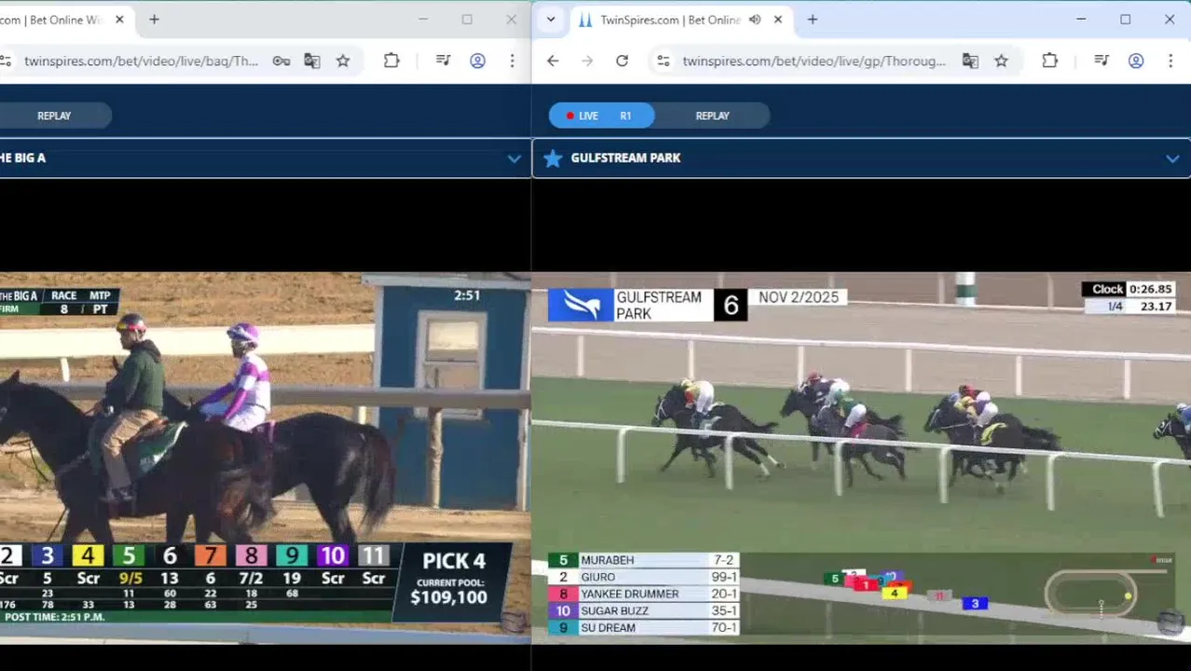This screenshot has height=671, width=1191.
Task: Click the Big A window address bar URL
Action: coord(142,61)
